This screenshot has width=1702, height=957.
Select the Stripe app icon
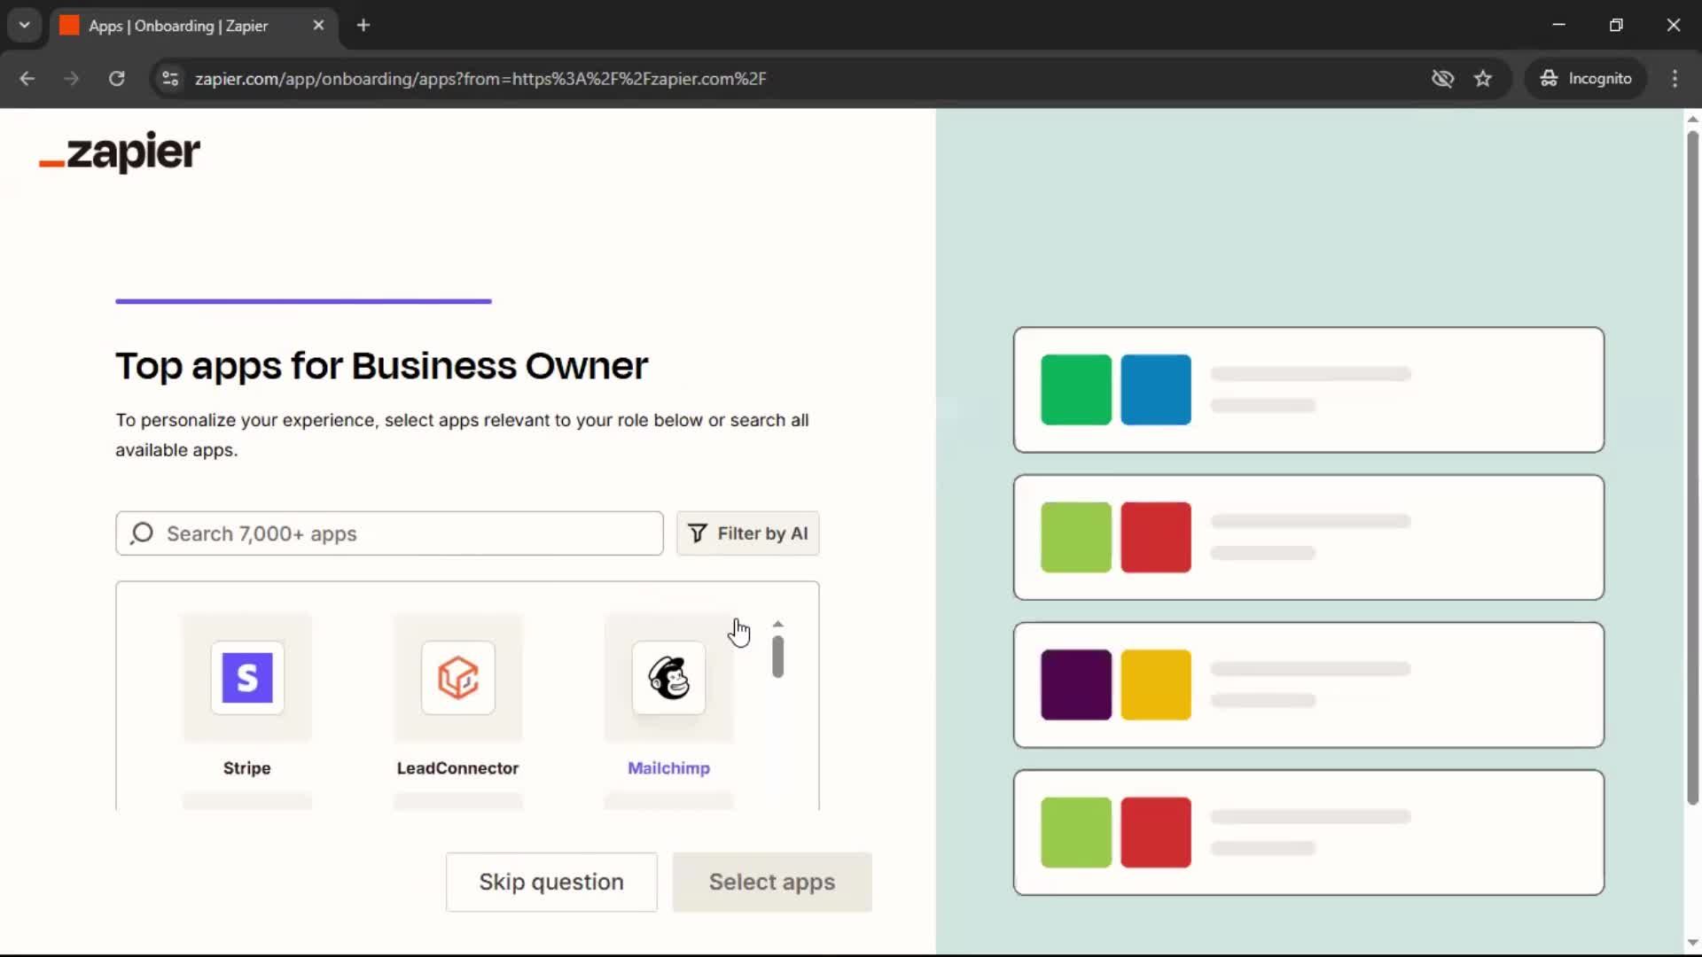tap(247, 678)
